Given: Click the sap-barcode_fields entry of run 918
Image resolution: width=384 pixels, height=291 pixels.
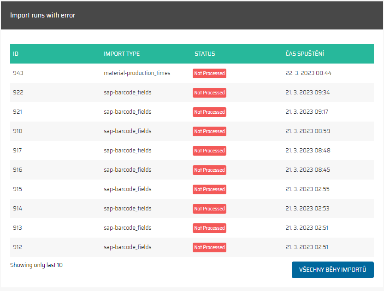Looking at the screenshot, I should pos(128,131).
